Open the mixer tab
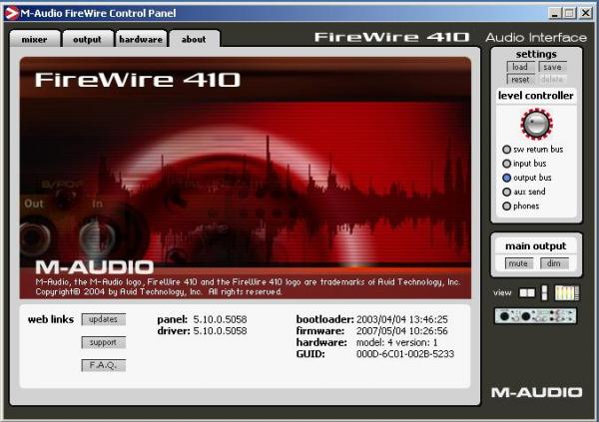 [35, 39]
